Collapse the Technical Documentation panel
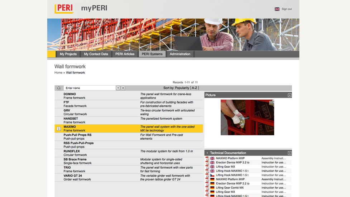350x197 pixels. [x=289, y=153]
